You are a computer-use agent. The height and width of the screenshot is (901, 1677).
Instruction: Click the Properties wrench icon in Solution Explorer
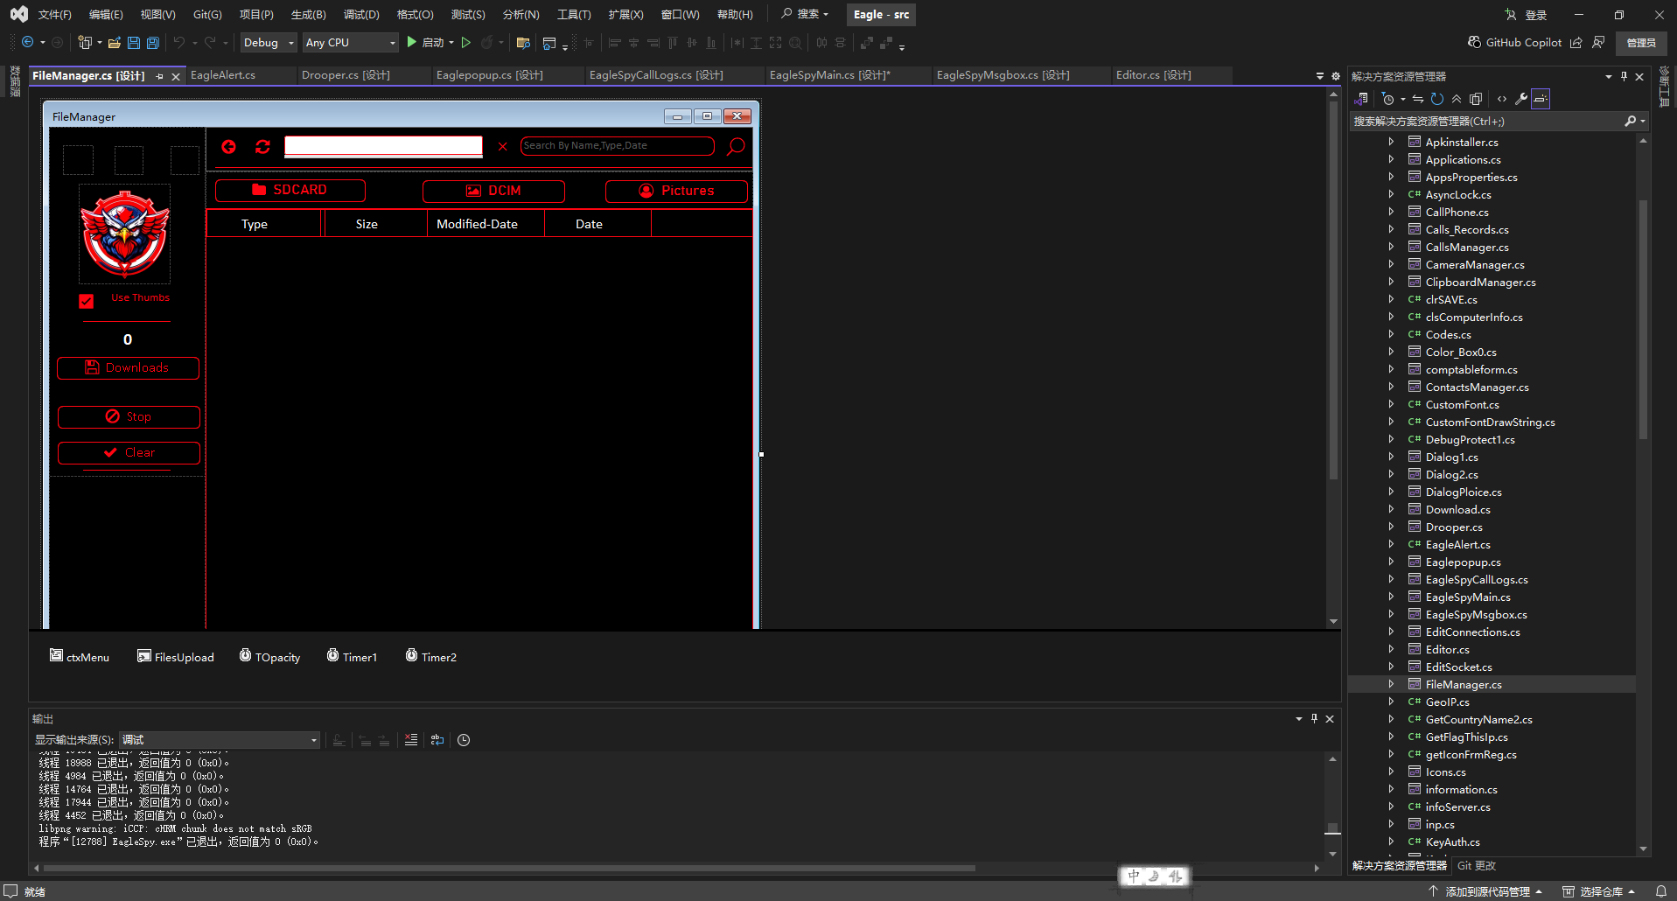(x=1521, y=99)
